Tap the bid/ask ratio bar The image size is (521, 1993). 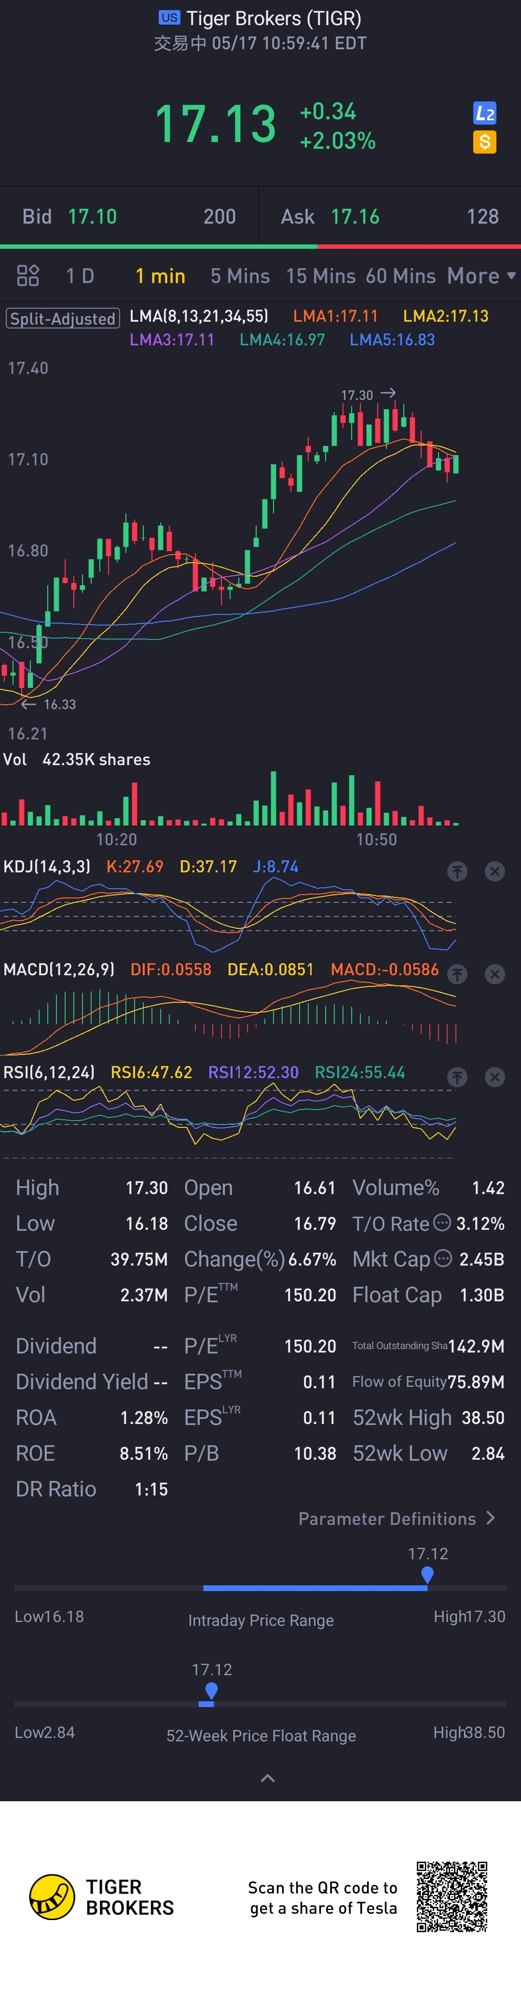260,246
